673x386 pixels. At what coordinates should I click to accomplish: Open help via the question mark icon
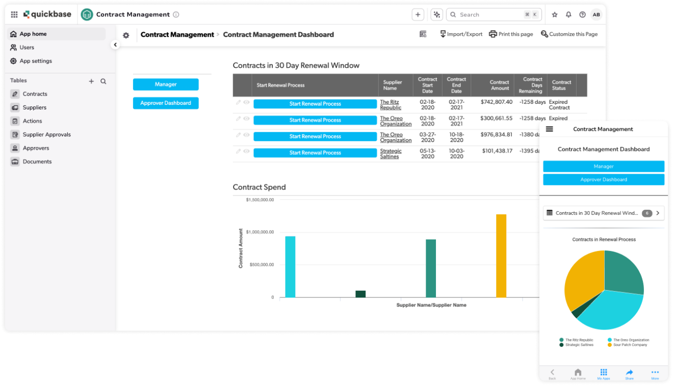click(582, 14)
